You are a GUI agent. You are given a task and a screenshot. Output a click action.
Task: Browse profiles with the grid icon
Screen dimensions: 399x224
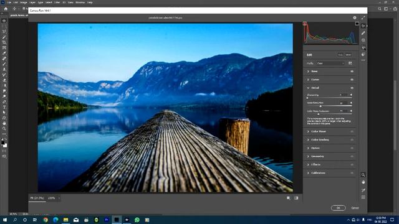350,63
